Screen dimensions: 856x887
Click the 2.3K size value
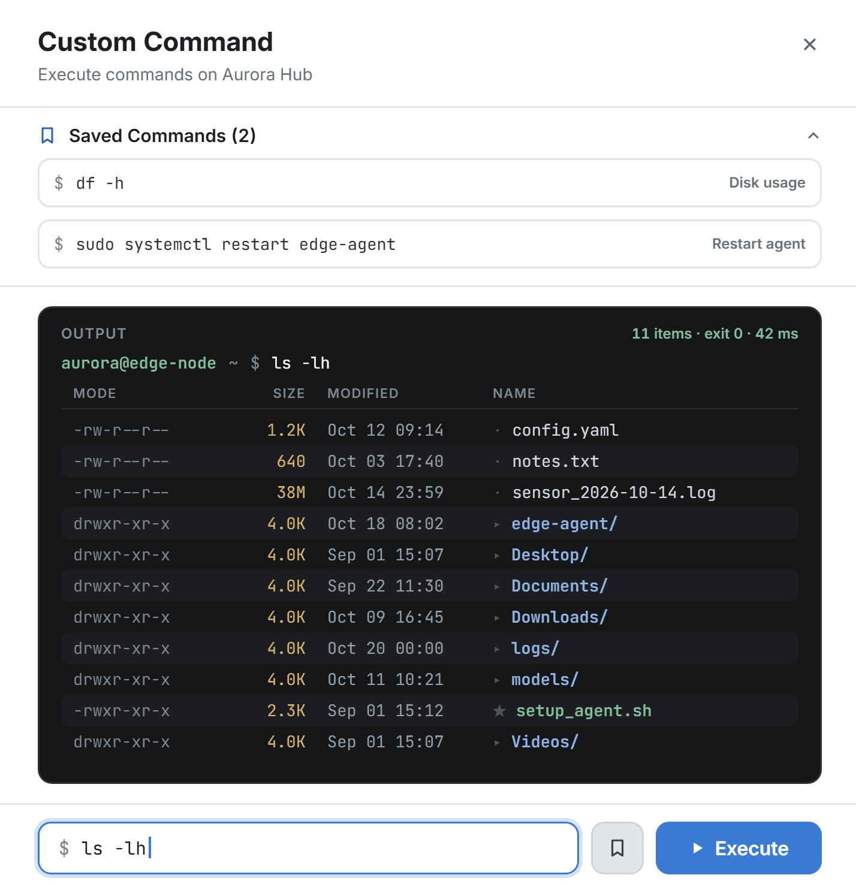coord(287,711)
